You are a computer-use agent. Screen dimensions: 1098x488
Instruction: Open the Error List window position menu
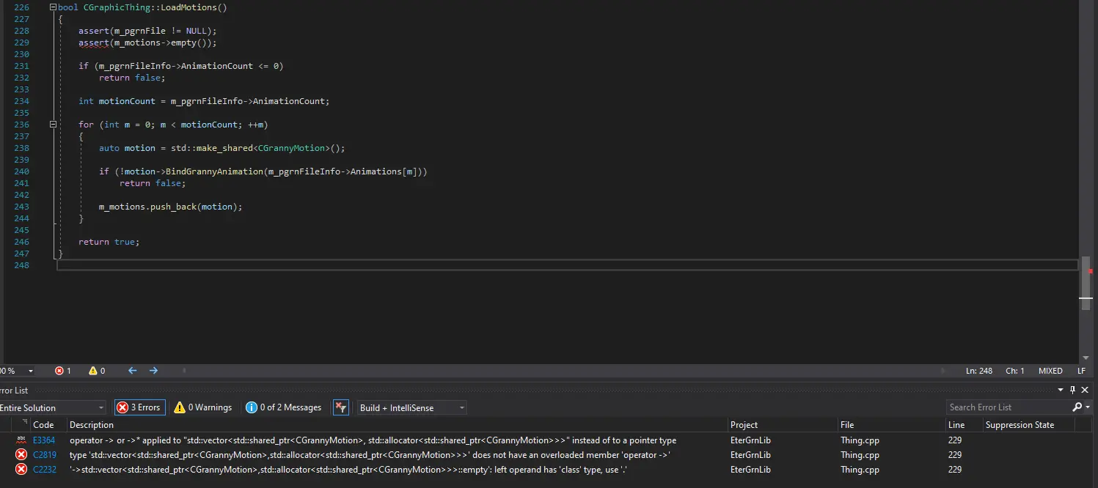[1061, 390]
